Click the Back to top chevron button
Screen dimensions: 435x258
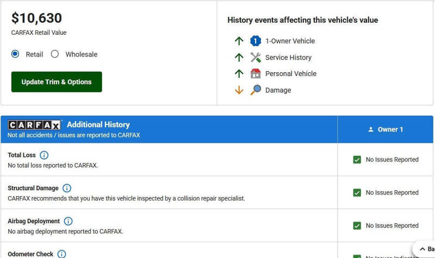click(x=424, y=249)
